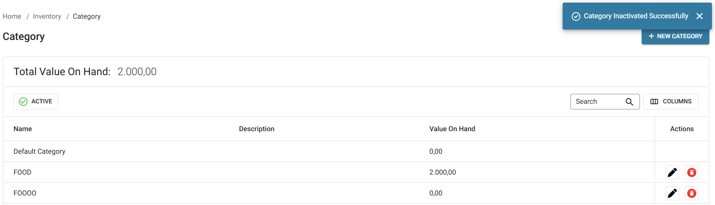Viewport: 715px width, 205px height.
Task: Edit the FOOD category with the pencil icon
Action: [x=672, y=172]
